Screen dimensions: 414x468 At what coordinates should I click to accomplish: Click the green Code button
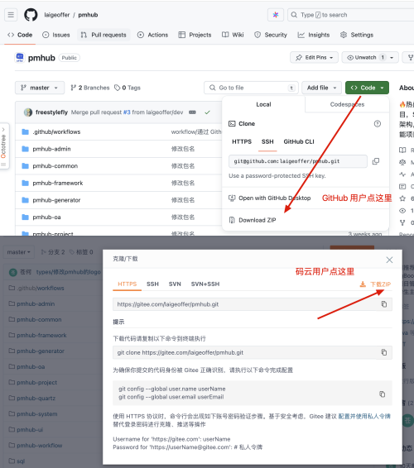click(367, 88)
